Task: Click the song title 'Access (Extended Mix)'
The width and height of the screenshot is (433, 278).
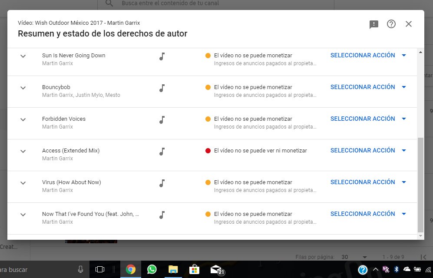Action: tap(71, 151)
